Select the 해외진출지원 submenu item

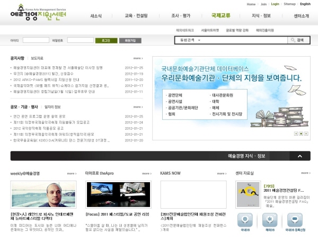[264, 30]
